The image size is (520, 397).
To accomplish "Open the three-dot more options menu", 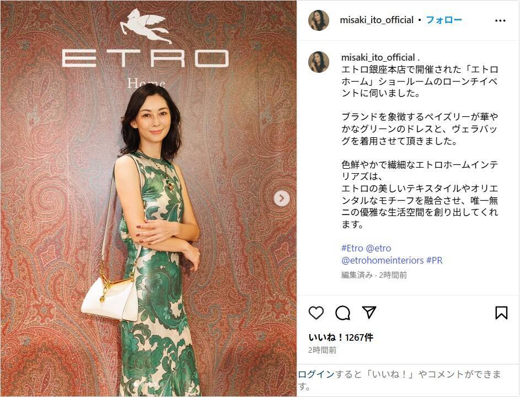I will click(x=500, y=20).
